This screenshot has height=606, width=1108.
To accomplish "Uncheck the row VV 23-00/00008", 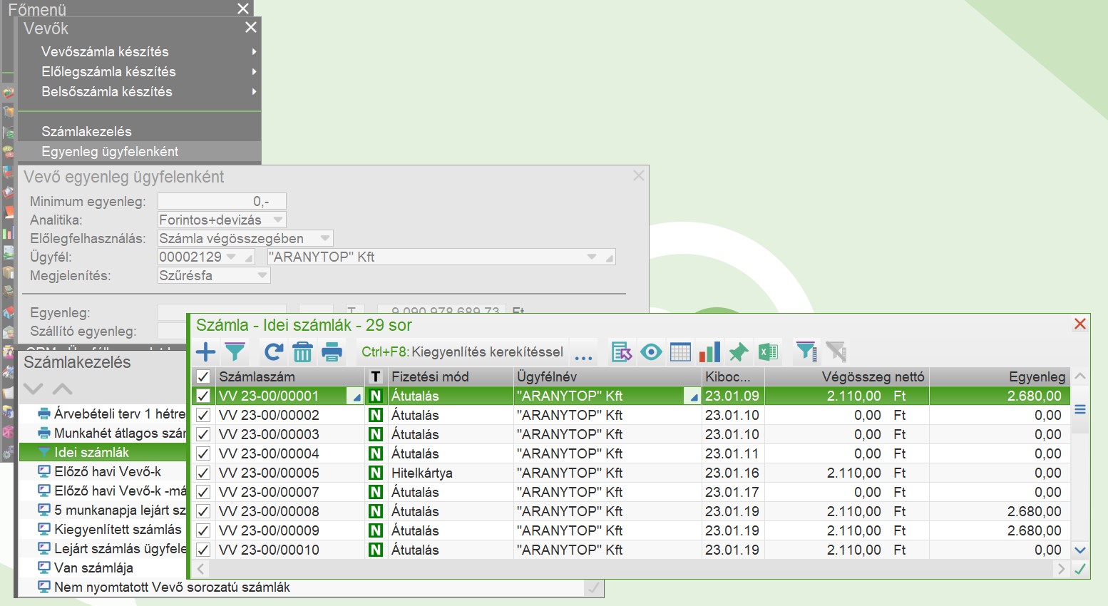I will [203, 511].
